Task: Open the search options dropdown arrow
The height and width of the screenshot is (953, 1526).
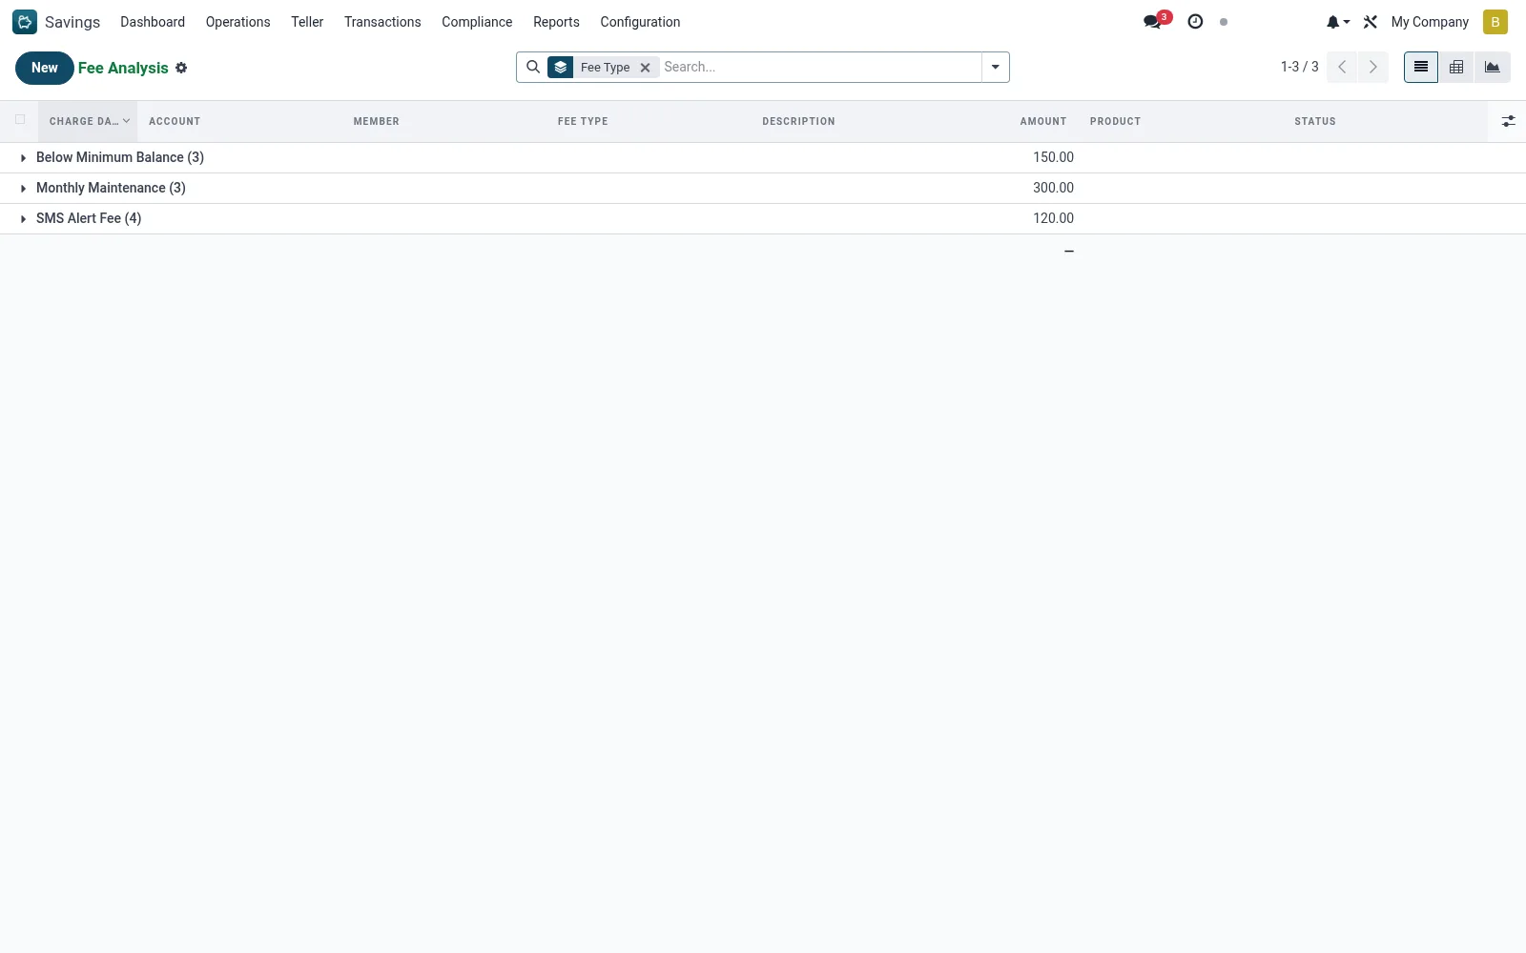Action: coord(995,67)
